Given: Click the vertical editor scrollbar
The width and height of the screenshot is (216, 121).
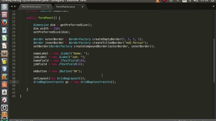Looking at the screenshot, I should [x=214, y=61].
